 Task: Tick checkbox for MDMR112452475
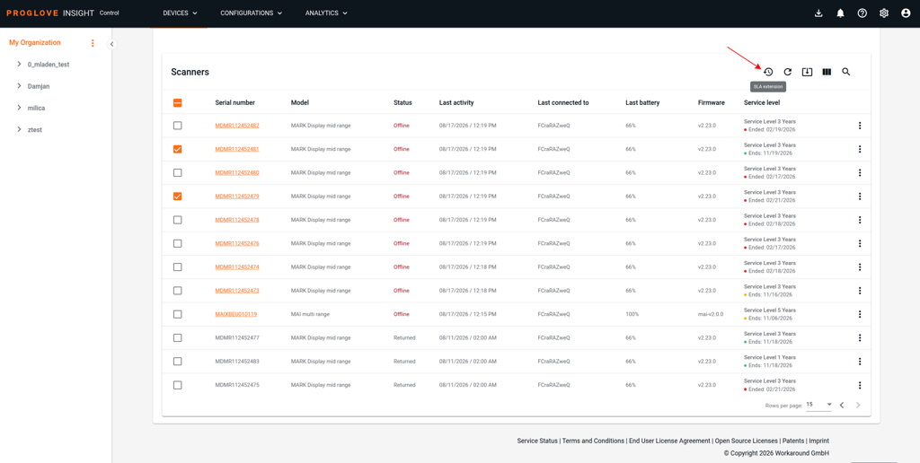click(x=178, y=385)
